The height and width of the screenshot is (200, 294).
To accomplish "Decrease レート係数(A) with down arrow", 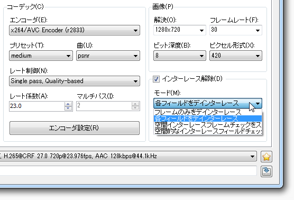I will coord(68,108).
